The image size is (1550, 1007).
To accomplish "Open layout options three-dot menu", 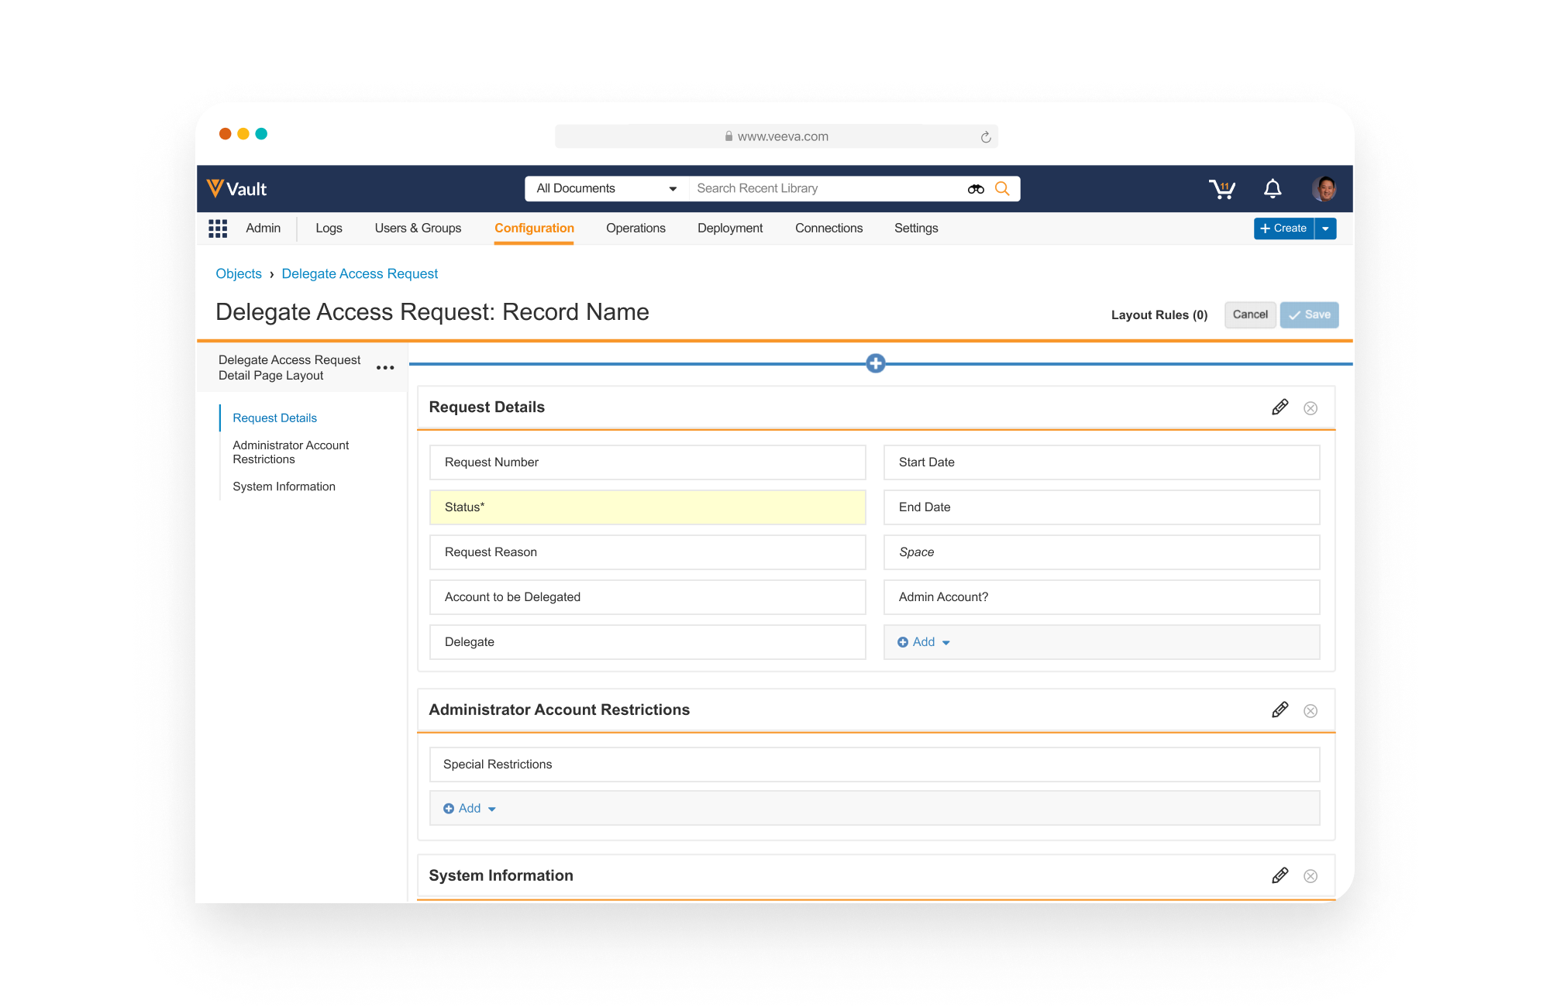I will coord(385,368).
